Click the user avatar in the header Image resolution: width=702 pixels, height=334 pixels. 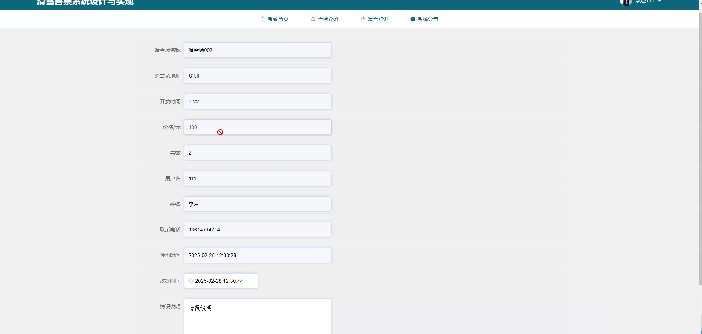(625, 2)
